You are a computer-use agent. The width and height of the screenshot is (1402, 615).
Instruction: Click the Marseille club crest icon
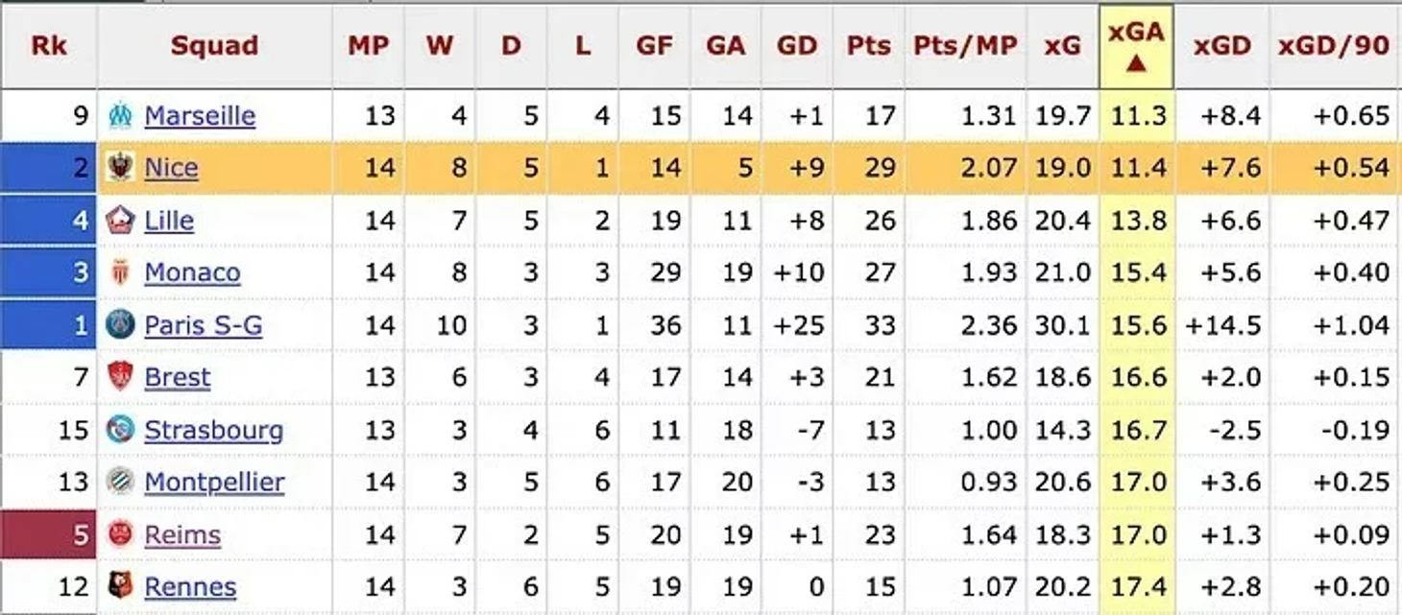pyautogui.click(x=120, y=116)
